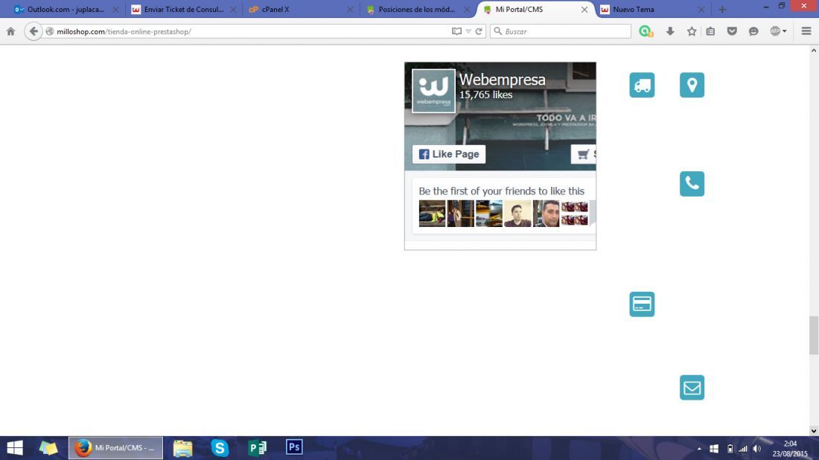Viewport: 819px width, 460px height.
Task: Open File Explorer folder in taskbar
Action: coord(183,448)
